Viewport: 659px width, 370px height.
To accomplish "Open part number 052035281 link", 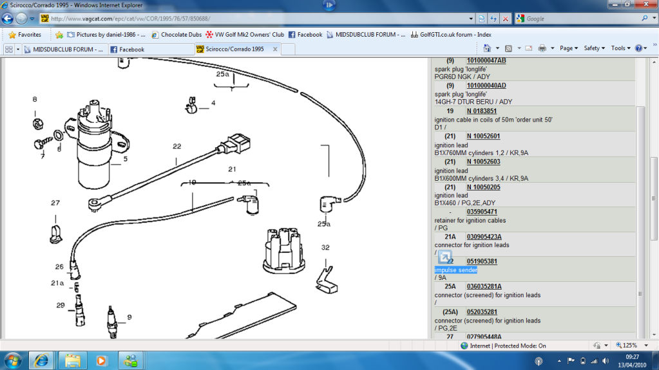I will pyautogui.click(x=482, y=312).
